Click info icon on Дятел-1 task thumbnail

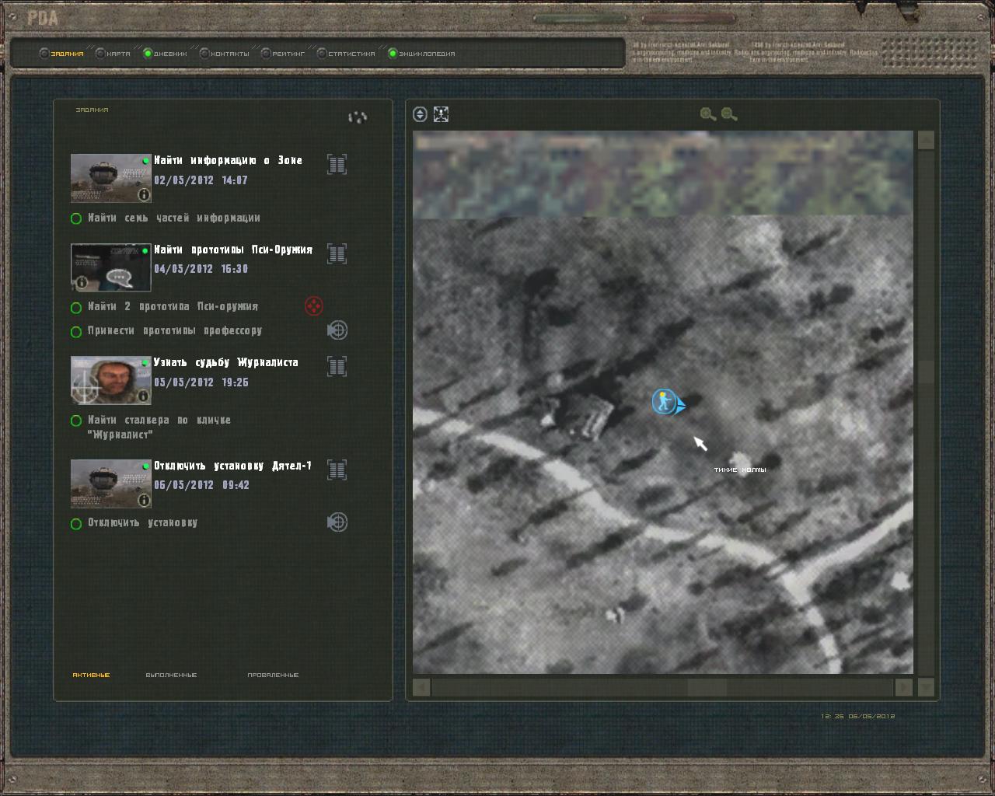[x=143, y=500]
